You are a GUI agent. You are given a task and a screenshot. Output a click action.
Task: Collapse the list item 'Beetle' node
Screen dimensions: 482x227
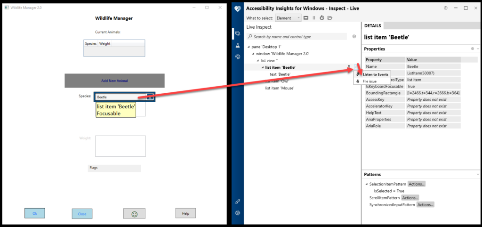coord(262,67)
